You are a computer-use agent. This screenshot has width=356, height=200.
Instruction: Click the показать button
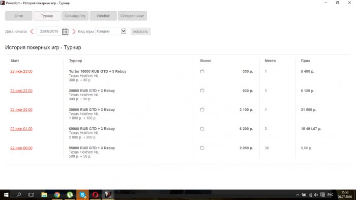(140, 32)
